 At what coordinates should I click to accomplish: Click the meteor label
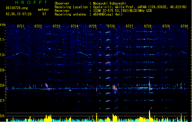[x=43, y=9]
